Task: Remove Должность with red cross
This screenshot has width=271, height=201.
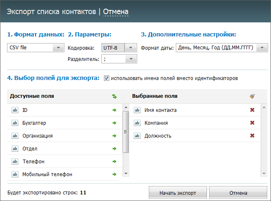Action: 252,136
